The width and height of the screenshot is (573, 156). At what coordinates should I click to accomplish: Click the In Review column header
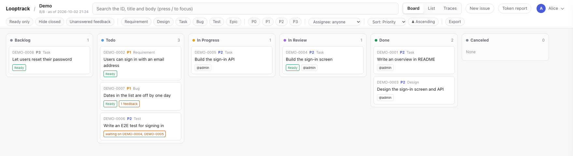(x=323, y=40)
